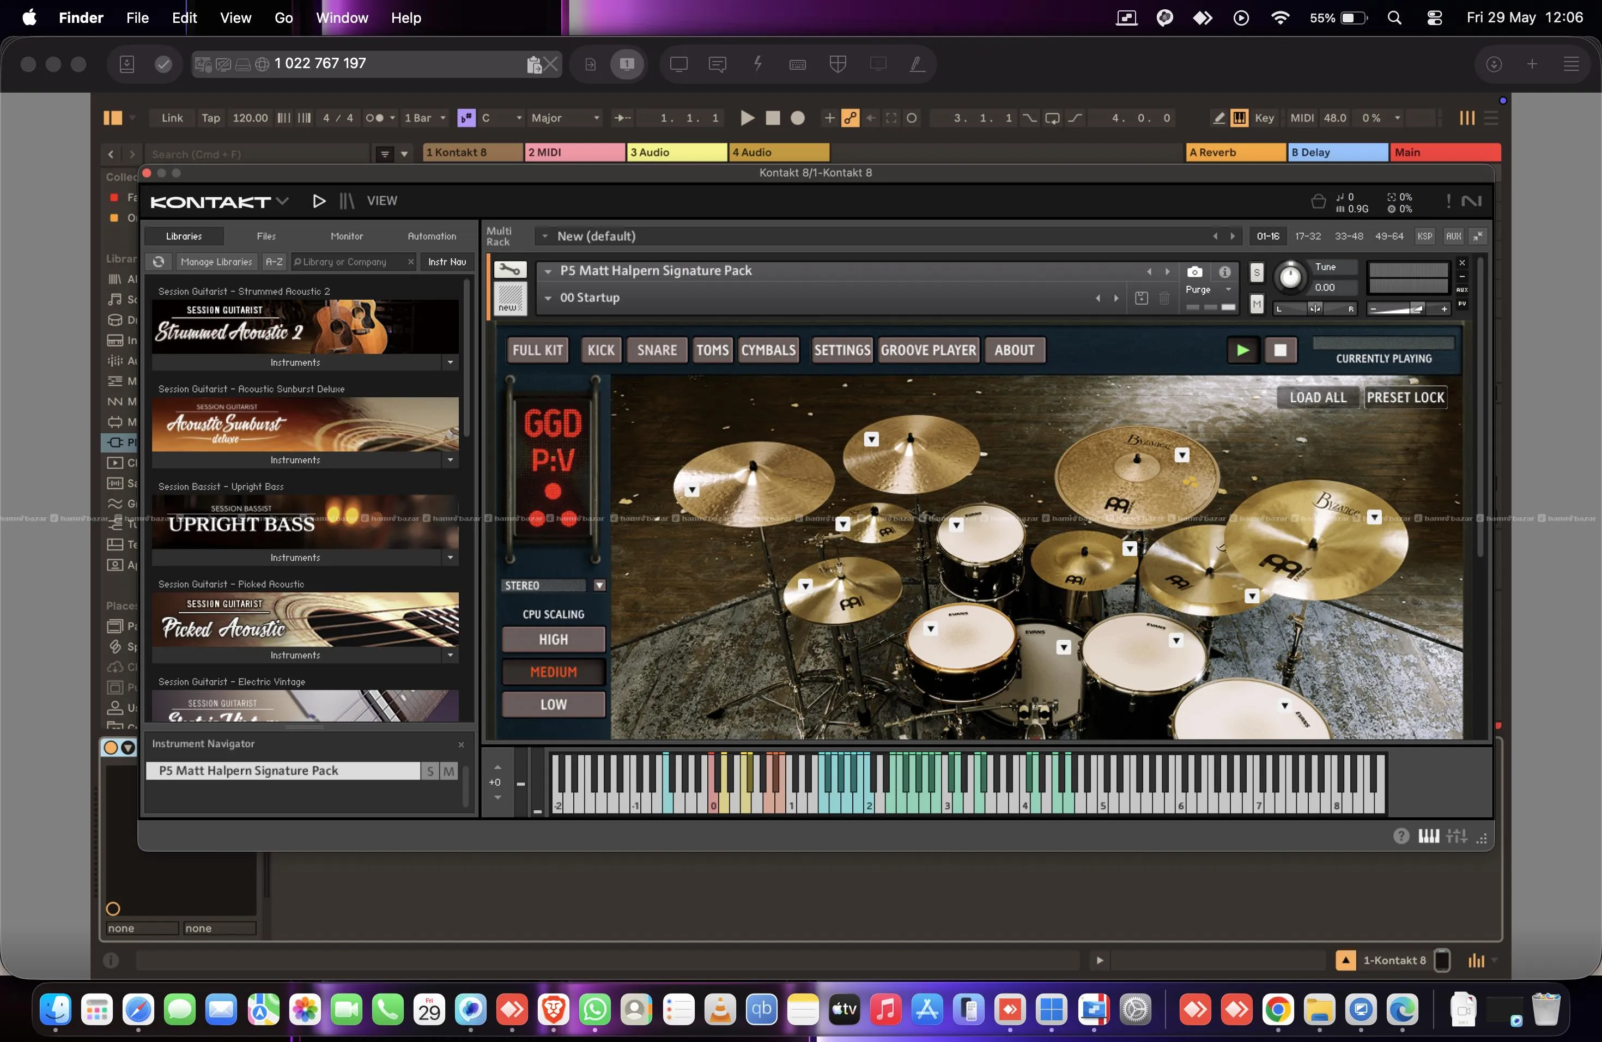Toggle the on-screen keyboard icon
This screenshot has height=1042, width=1602.
(x=1428, y=836)
